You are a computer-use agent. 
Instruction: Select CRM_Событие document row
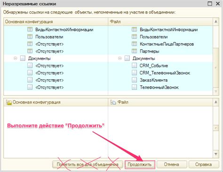click(x=154, y=66)
